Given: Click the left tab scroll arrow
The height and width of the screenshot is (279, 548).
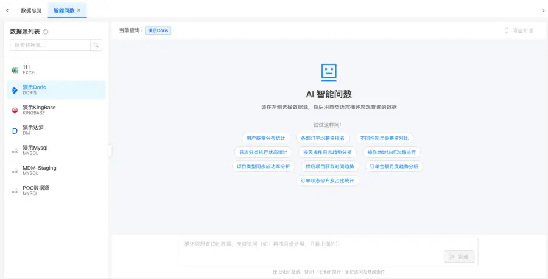Looking at the screenshot, I should click(x=7, y=10).
